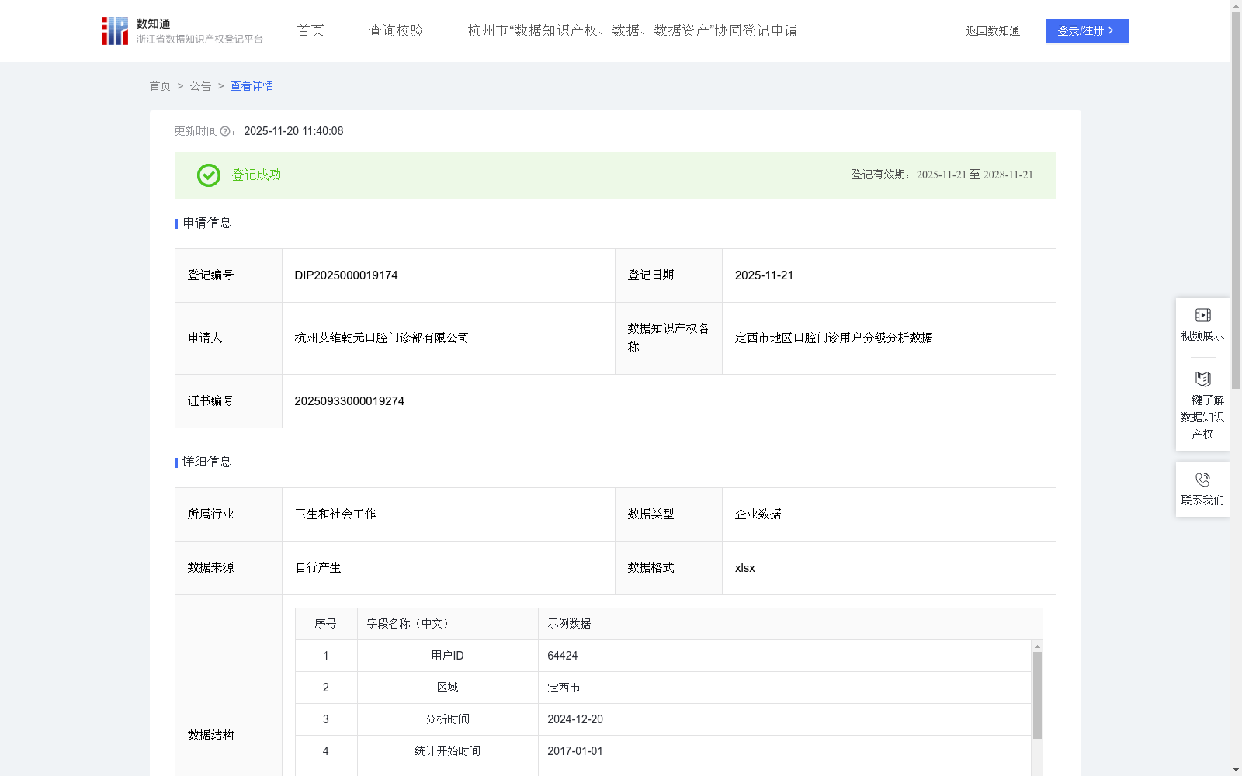Click the 首页 breadcrumb link
The width and height of the screenshot is (1242, 776).
pyautogui.click(x=160, y=86)
